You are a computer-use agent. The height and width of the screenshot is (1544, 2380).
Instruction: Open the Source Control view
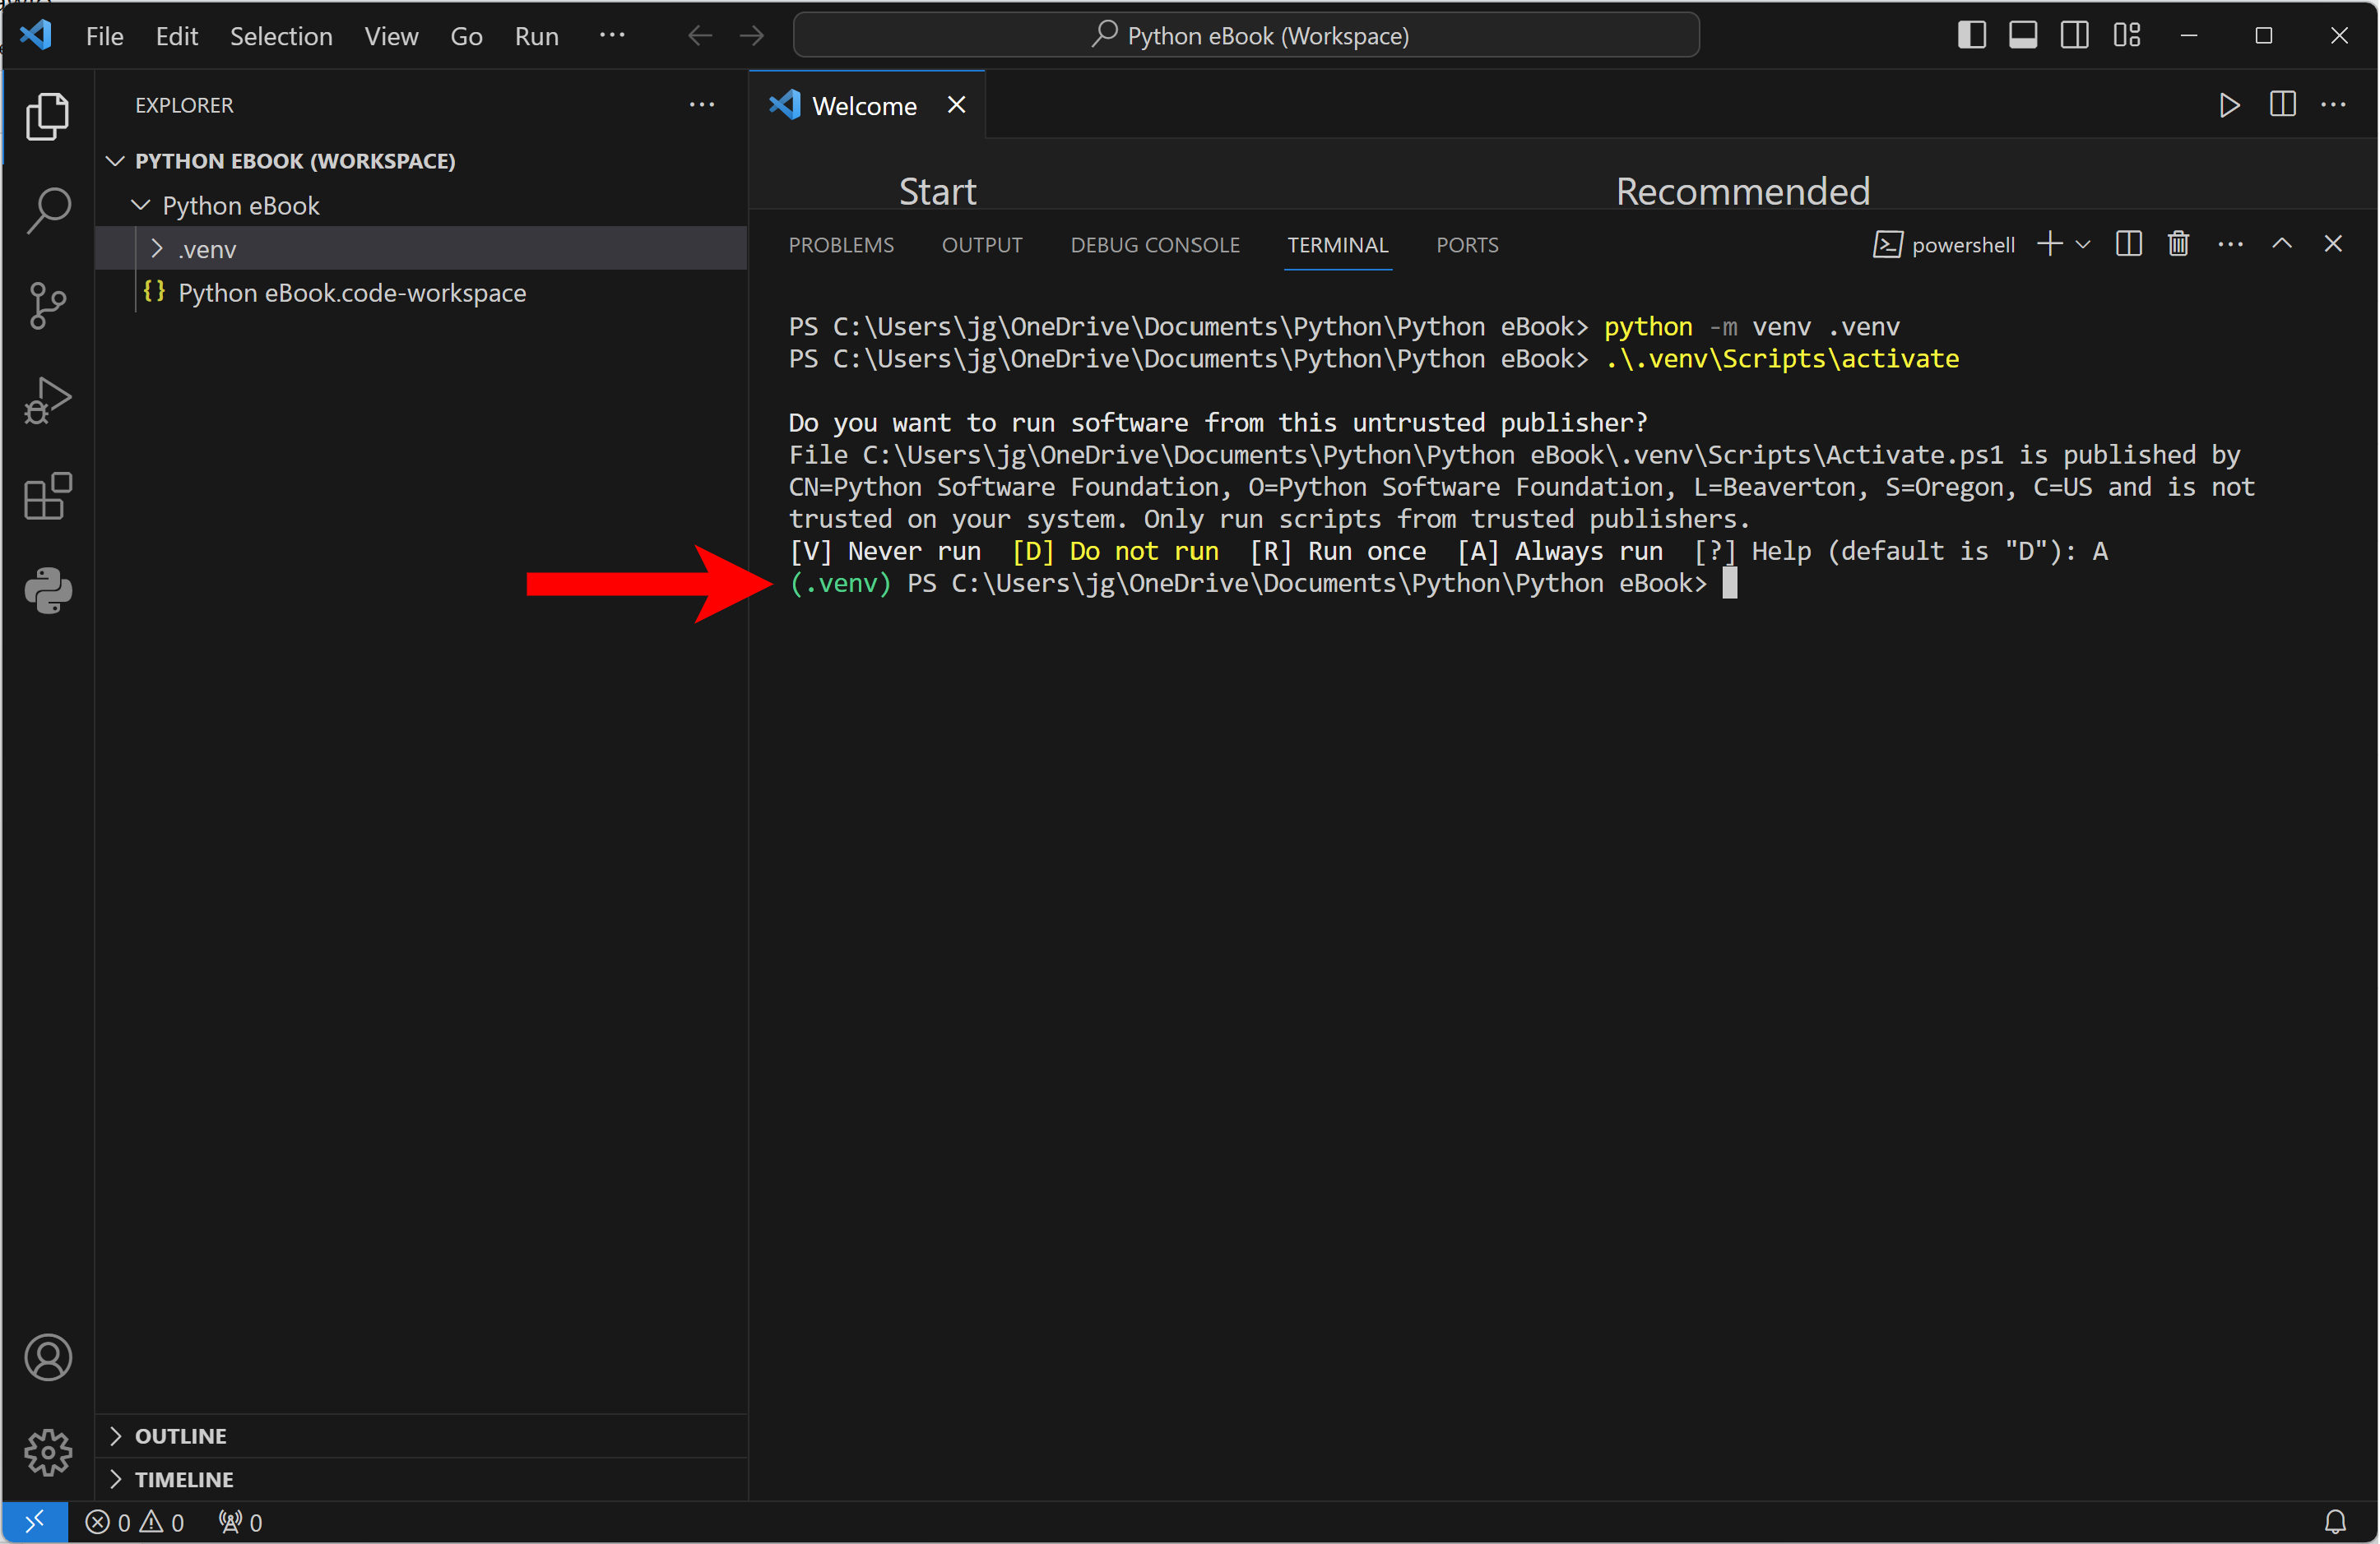point(47,306)
